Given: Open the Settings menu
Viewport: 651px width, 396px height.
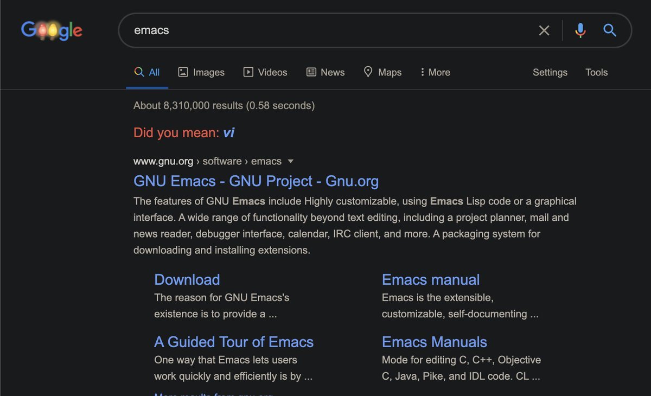Looking at the screenshot, I should [550, 72].
